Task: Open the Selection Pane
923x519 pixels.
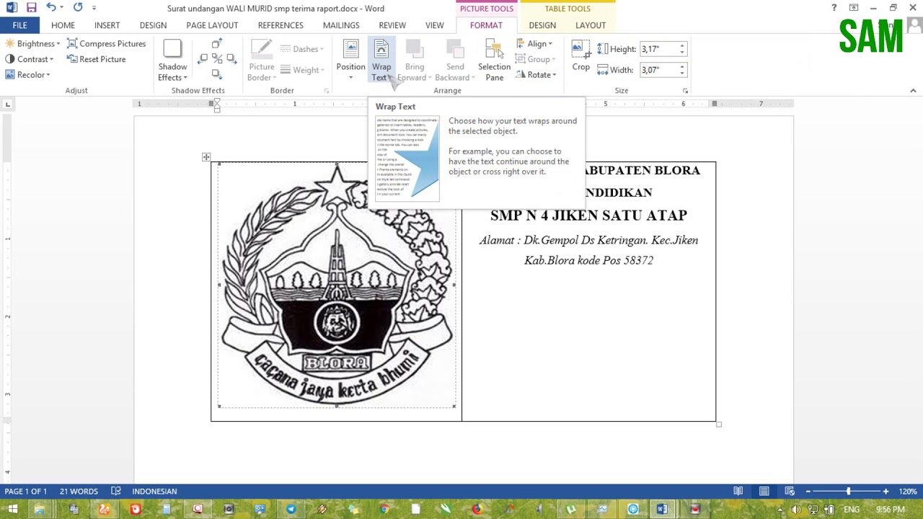Action: (494, 61)
